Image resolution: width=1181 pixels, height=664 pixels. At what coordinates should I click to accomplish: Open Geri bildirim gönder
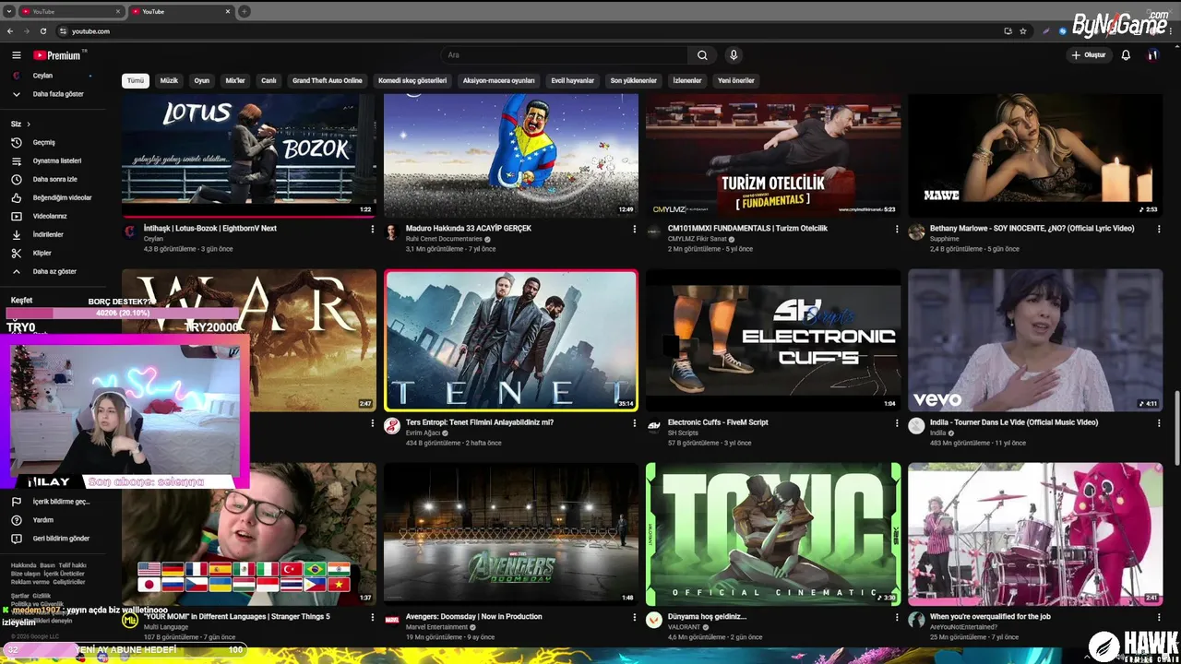[61, 539]
